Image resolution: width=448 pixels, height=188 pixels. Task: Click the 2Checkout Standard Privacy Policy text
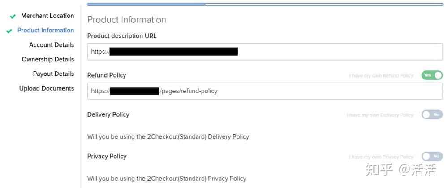coord(167,179)
